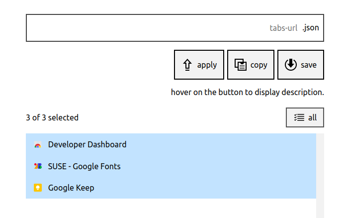Apply the tab URLs using apply label
Image resolution: width=344 pixels, height=218 pixels.
207,65
